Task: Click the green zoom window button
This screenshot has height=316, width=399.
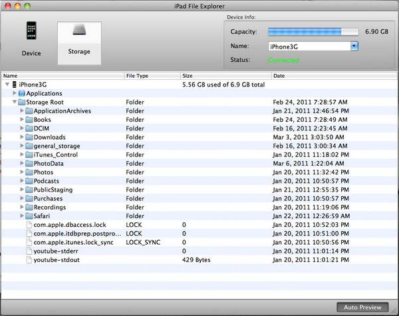Action: pyautogui.click(x=27, y=6)
